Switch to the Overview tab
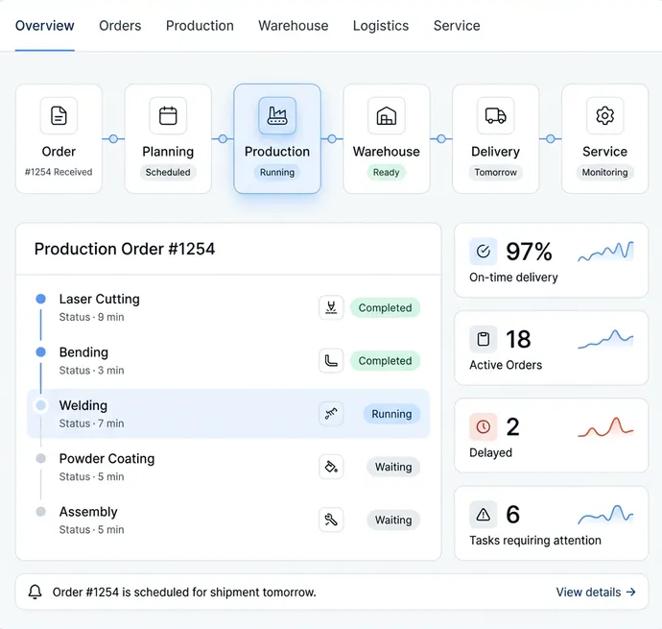This screenshot has height=629, width=662. coord(45,26)
